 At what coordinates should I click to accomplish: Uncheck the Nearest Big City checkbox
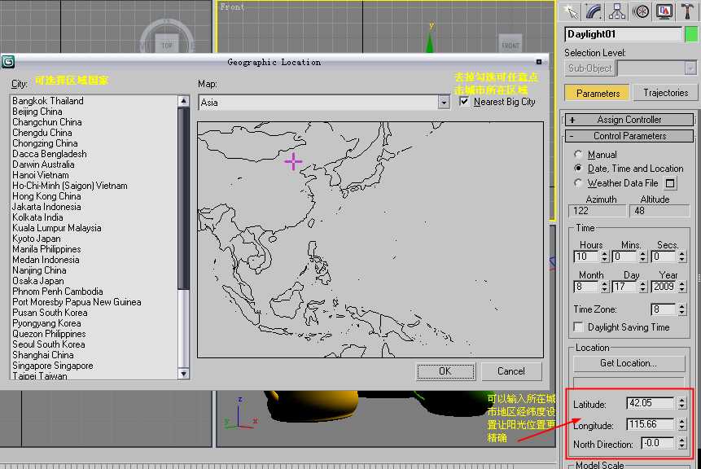click(465, 102)
